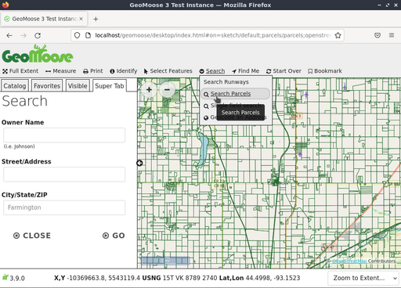Click the CLOSE button in search form
This screenshot has height=288, width=401.
point(32,236)
